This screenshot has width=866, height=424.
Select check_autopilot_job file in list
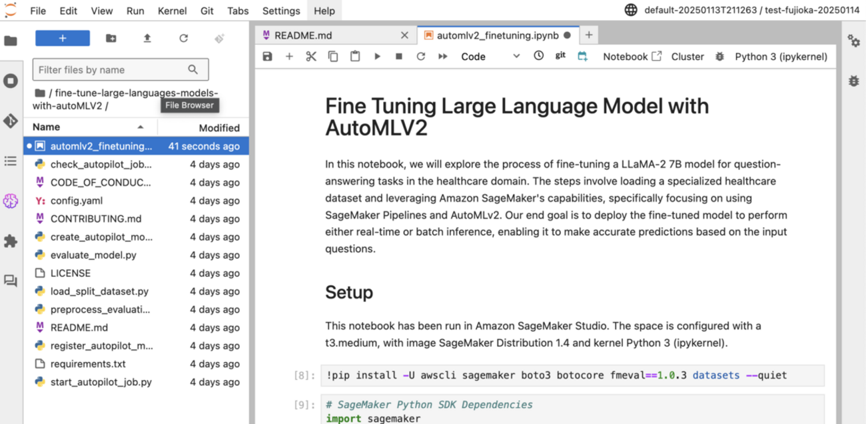137,164
